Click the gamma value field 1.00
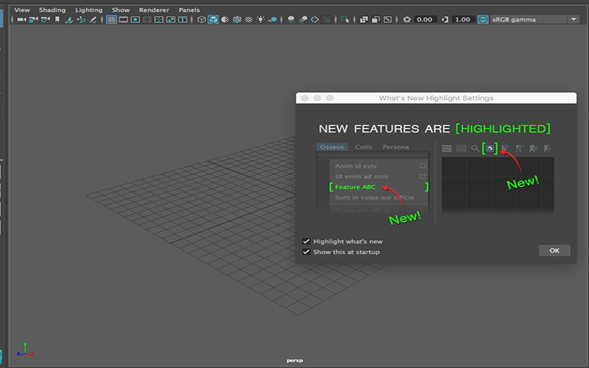This screenshot has height=368, width=589. (463, 20)
